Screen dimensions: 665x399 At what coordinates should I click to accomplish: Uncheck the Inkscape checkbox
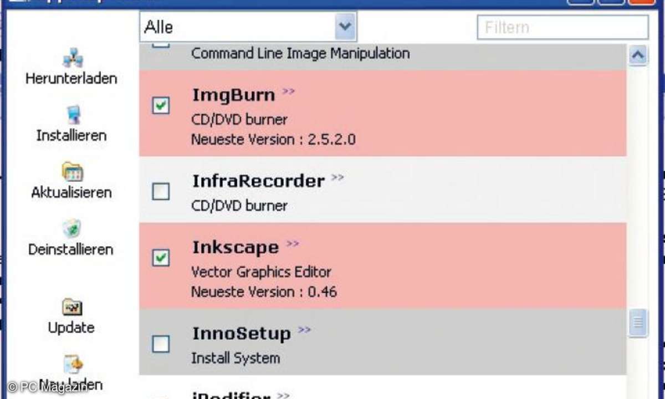point(161,258)
